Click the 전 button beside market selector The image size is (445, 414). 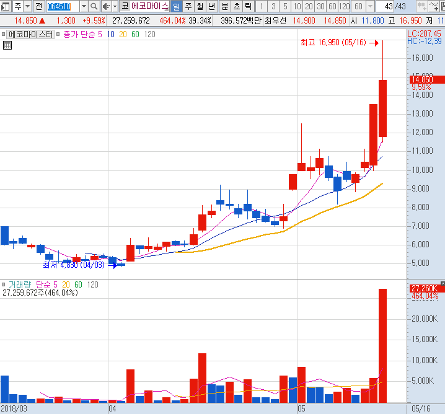coord(39,6)
